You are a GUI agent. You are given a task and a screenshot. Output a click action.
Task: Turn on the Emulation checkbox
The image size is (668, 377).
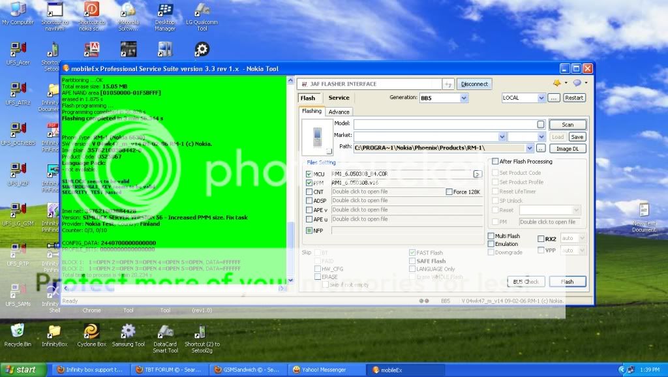(x=491, y=244)
